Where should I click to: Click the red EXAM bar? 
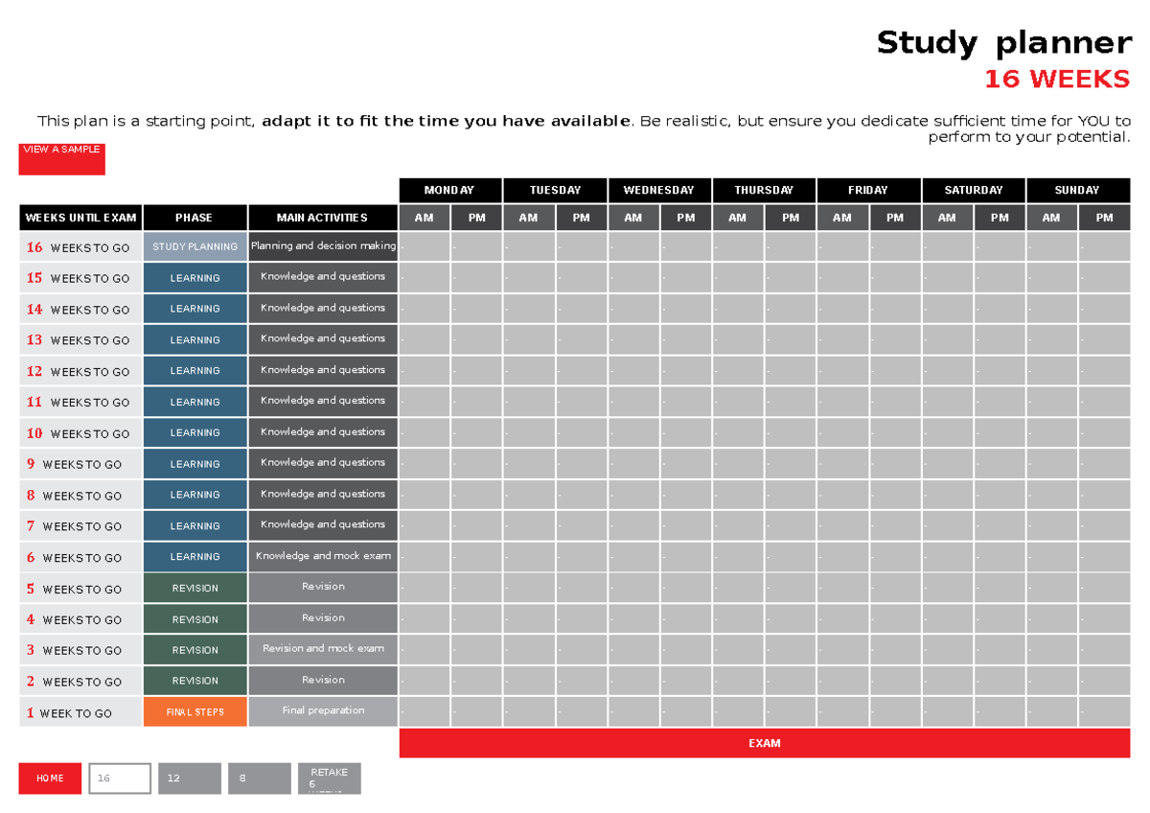coord(765,743)
